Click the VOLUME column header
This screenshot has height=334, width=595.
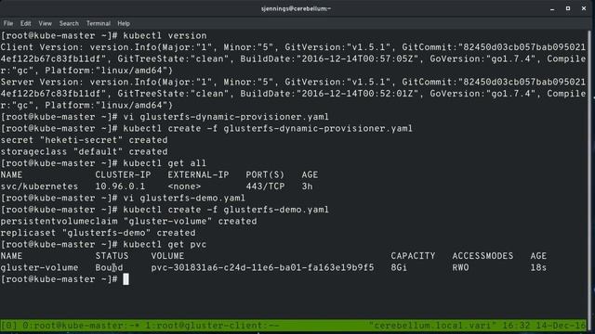pos(167,256)
